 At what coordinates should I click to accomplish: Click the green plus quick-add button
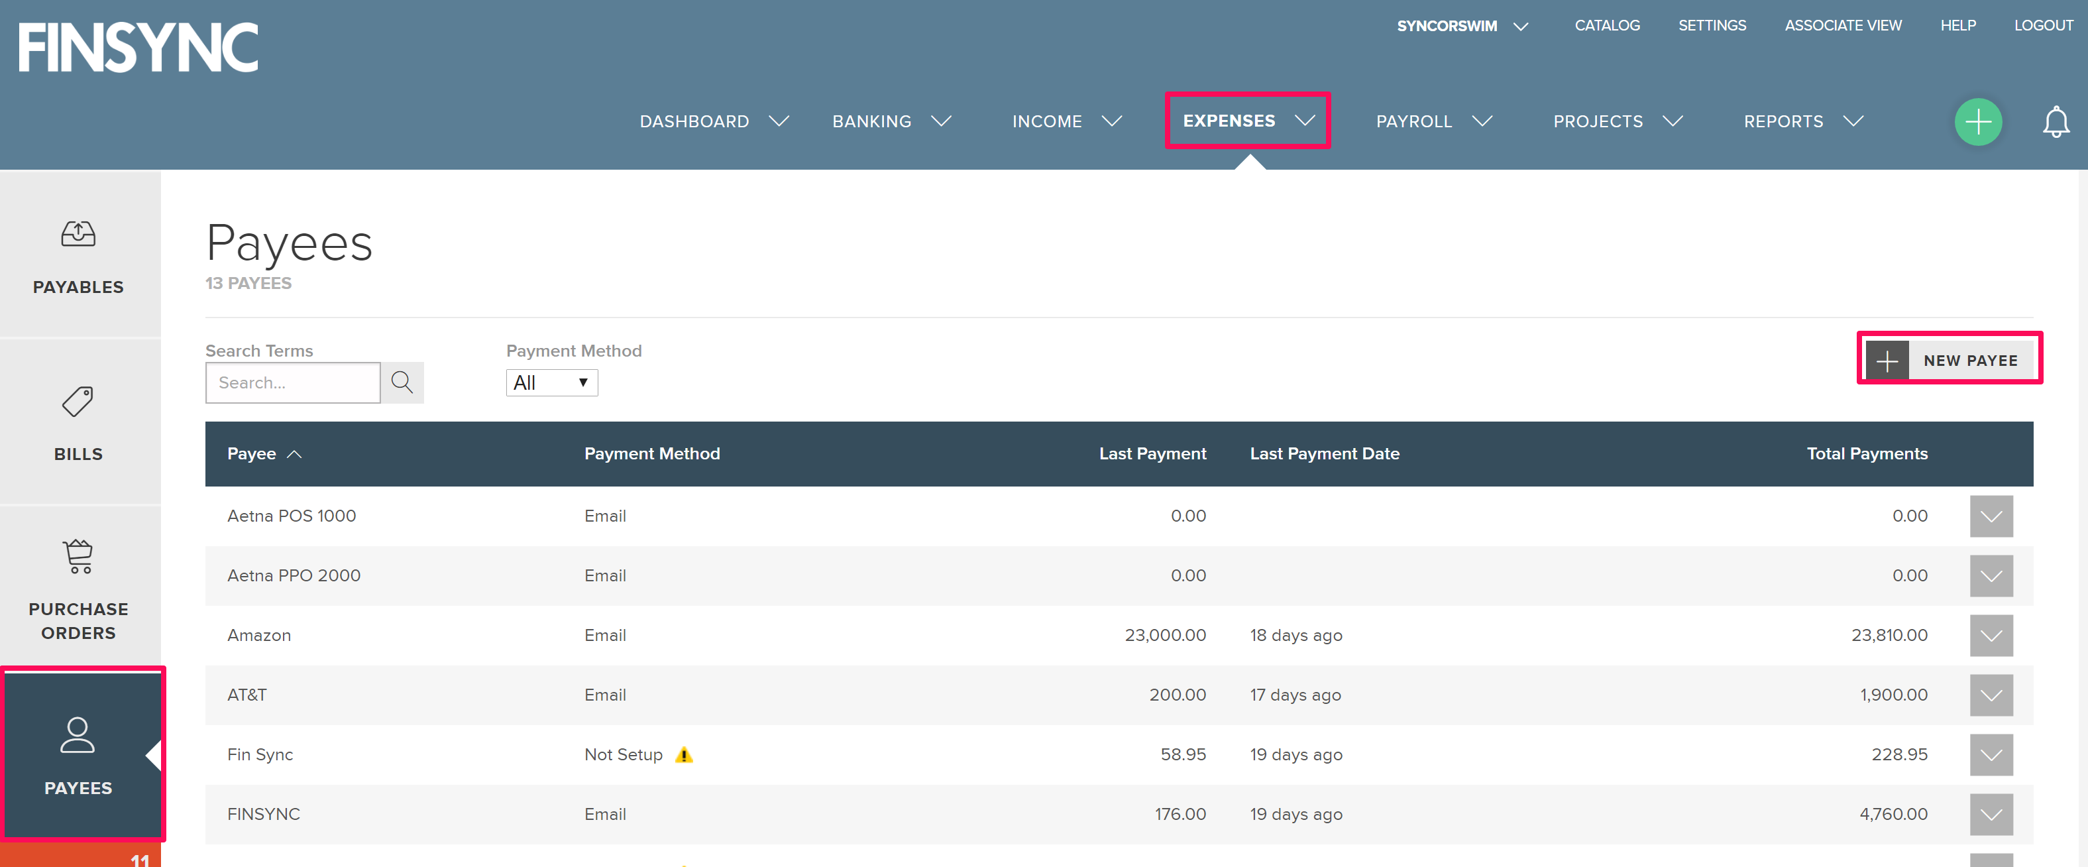tap(1978, 122)
